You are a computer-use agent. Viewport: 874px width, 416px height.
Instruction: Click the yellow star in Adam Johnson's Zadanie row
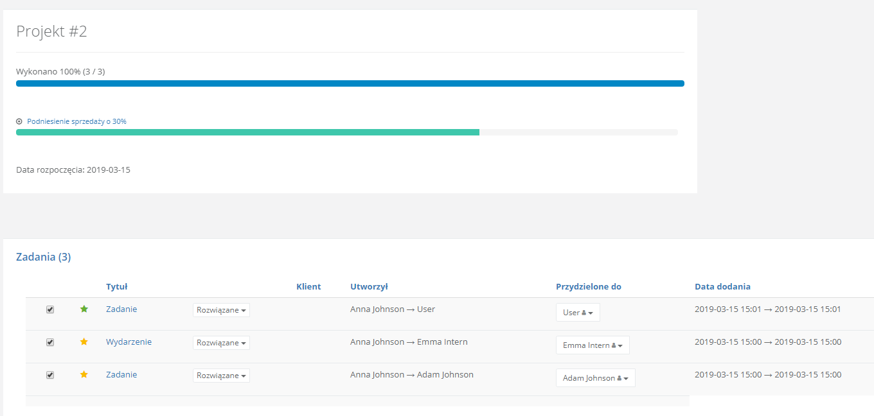tap(84, 375)
